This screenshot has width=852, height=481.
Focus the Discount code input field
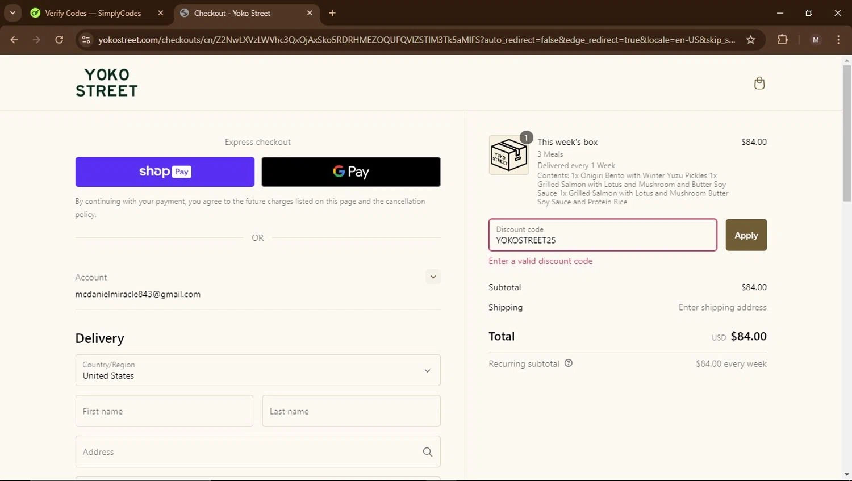coord(603,235)
